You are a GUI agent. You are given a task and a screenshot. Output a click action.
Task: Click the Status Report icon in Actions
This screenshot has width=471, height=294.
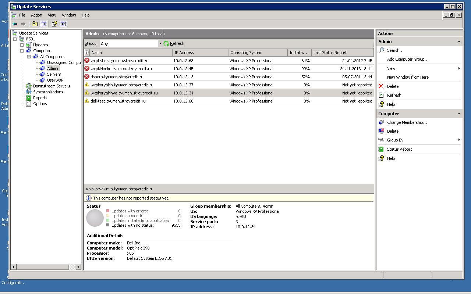[381, 149]
